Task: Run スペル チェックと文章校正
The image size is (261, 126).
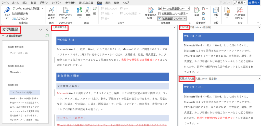Action: pyautogui.click(x=26, y=8)
